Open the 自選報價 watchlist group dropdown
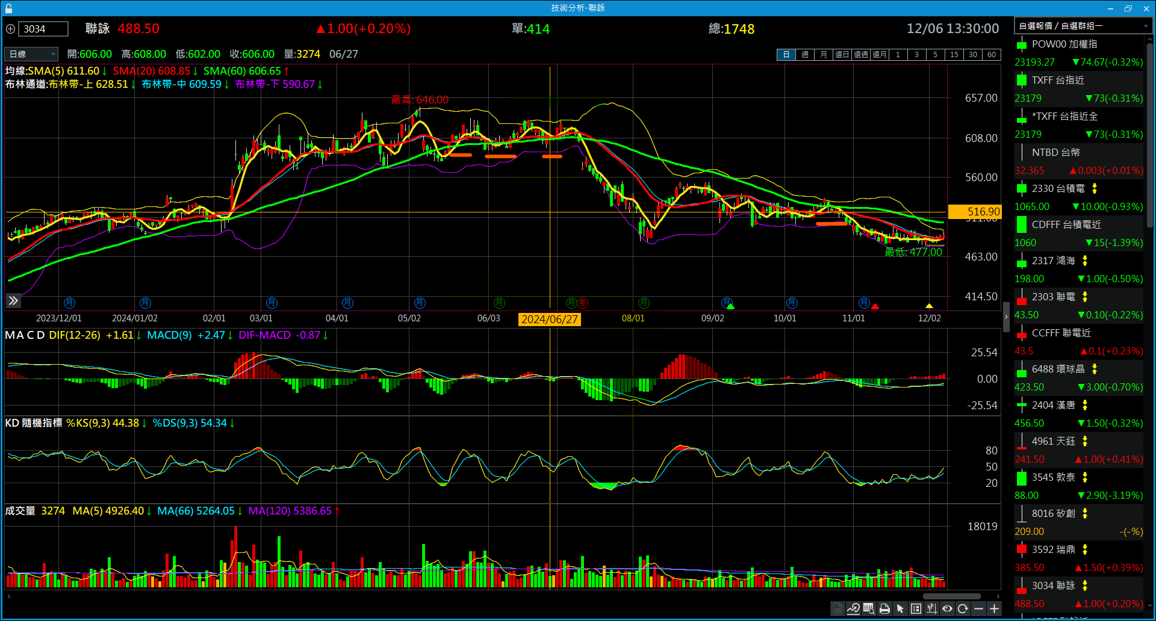This screenshot has height=621, width=1156. coord(1083,26)
